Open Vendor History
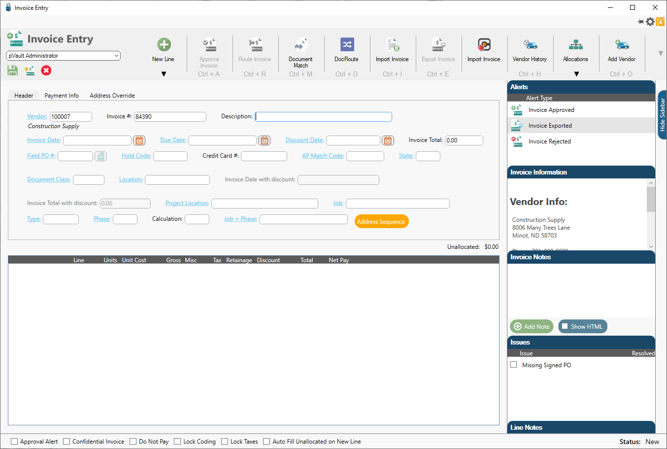Image resolution: width=667 pixels, height=449 pixels. tap(530, 44)
